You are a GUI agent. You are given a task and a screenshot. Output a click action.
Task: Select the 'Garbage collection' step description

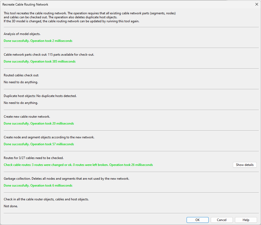66,179
